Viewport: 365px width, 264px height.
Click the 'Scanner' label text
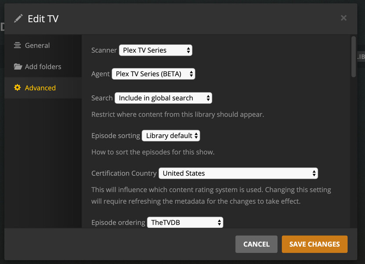pyautogui.click(x=104, y=50)
